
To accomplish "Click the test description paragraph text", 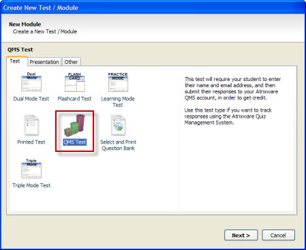I will 232,101.
